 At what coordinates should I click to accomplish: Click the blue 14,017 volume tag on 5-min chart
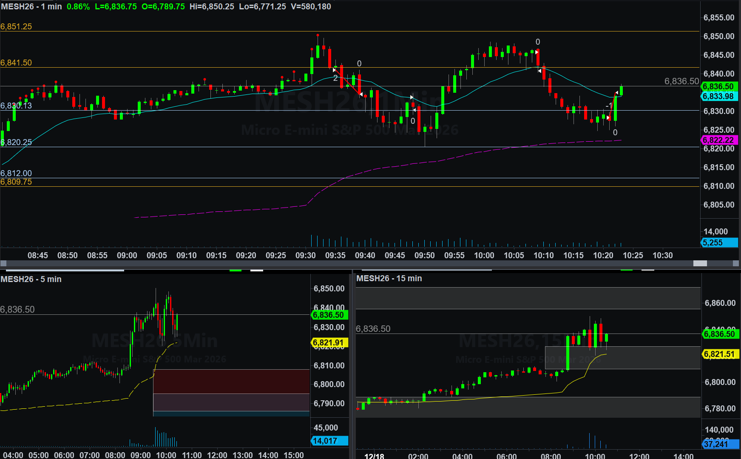[x=329, y=441]
